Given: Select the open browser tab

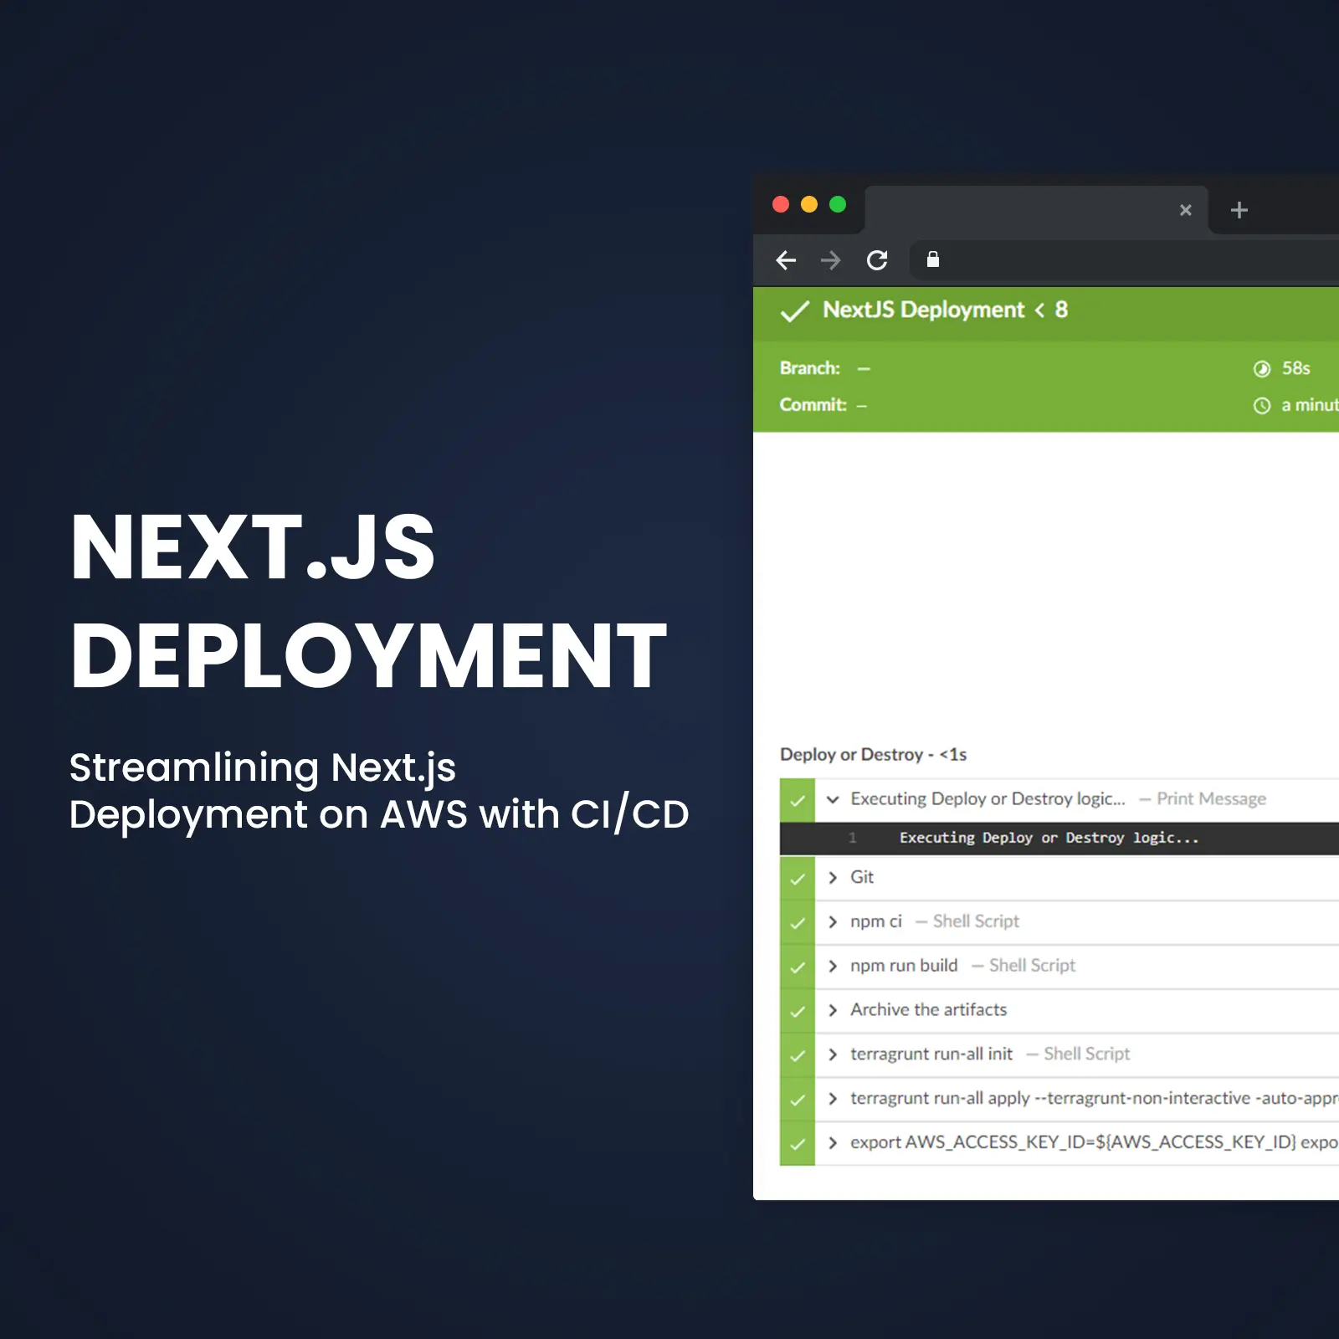Looking at the screenshot, I should click(1036, 210).
